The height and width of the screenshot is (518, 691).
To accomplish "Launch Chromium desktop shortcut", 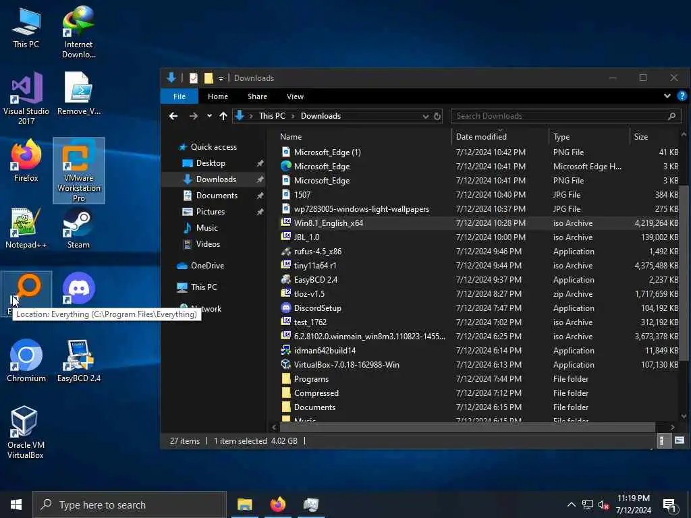I will click(26, 360).
